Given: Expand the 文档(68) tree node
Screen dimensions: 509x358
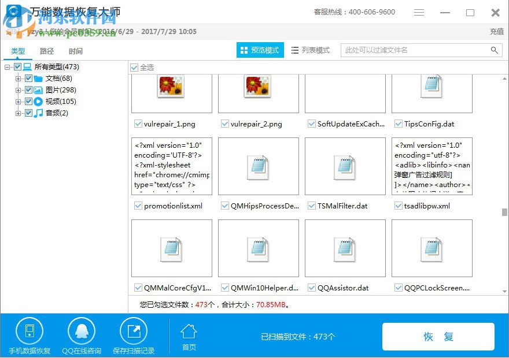Looking at the screenshot, I should pos(19,78).
